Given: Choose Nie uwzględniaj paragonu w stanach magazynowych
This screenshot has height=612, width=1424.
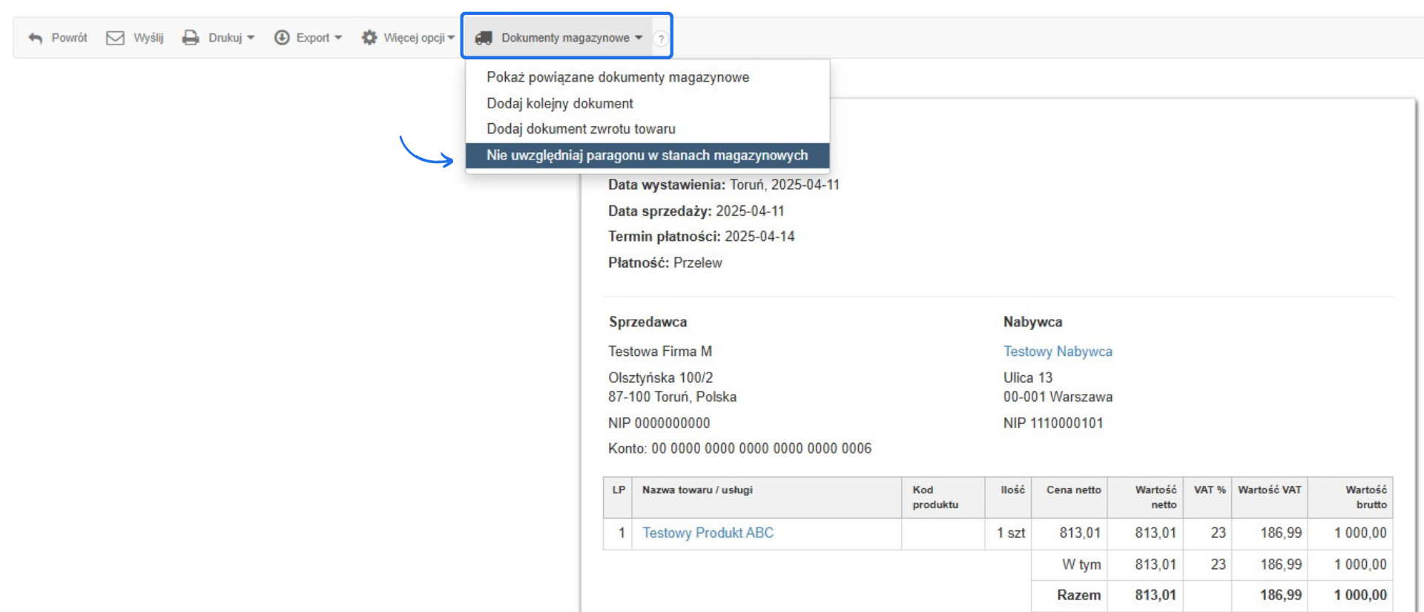Looking at the screenshot, I should 647,156.
